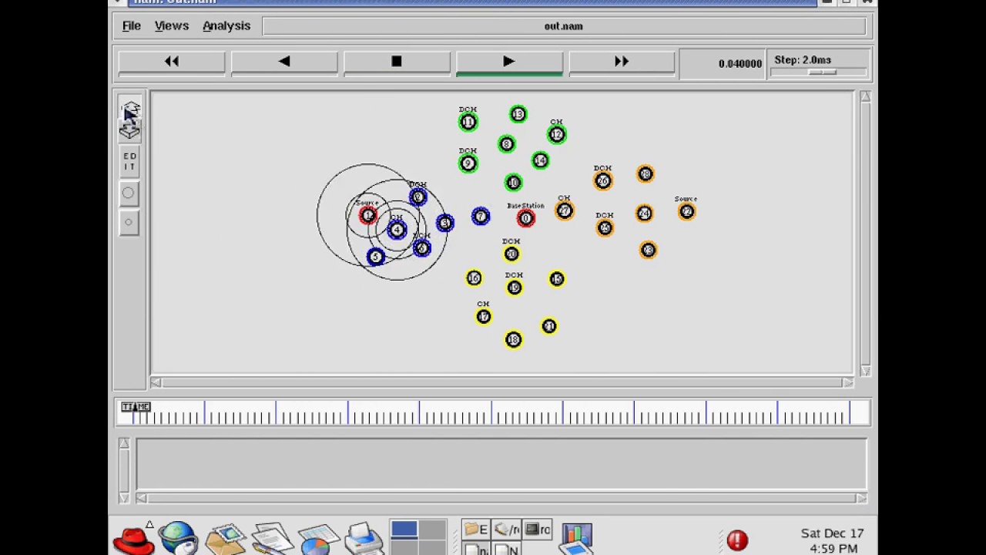Click the red alert notification icon
This screenshot has width=986, height=555.
(737, 540)
